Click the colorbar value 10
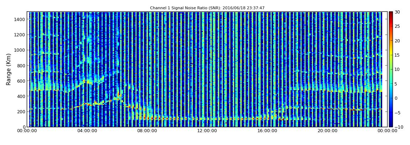410x145 pixels. 397,69
